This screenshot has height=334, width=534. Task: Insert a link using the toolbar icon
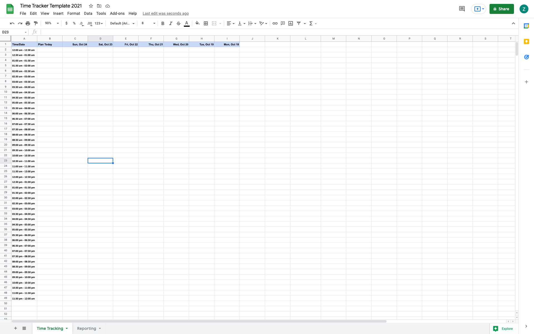pyautogui.click(x=275, y=23)
